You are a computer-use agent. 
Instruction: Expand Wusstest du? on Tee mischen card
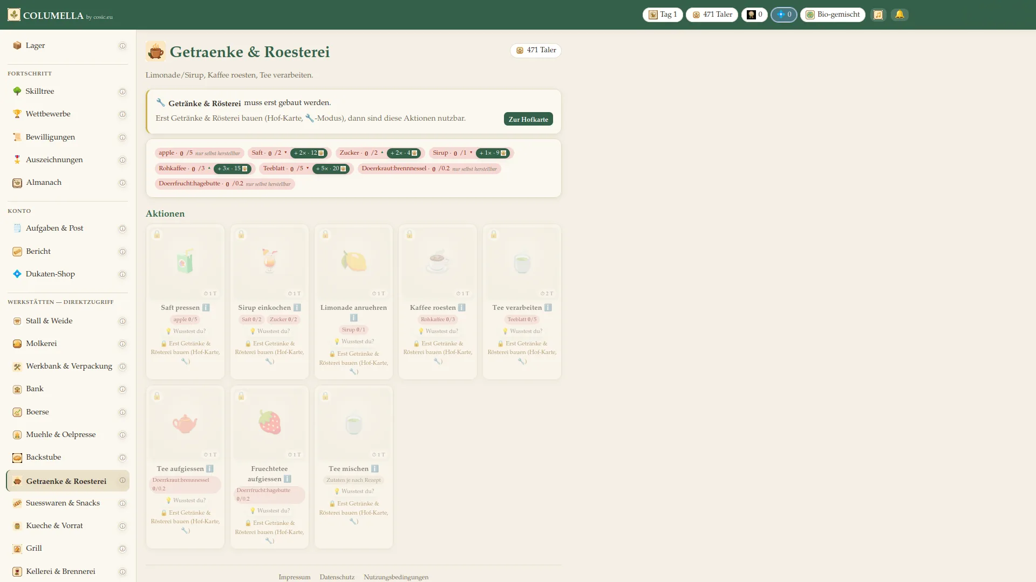click(353, 491)
